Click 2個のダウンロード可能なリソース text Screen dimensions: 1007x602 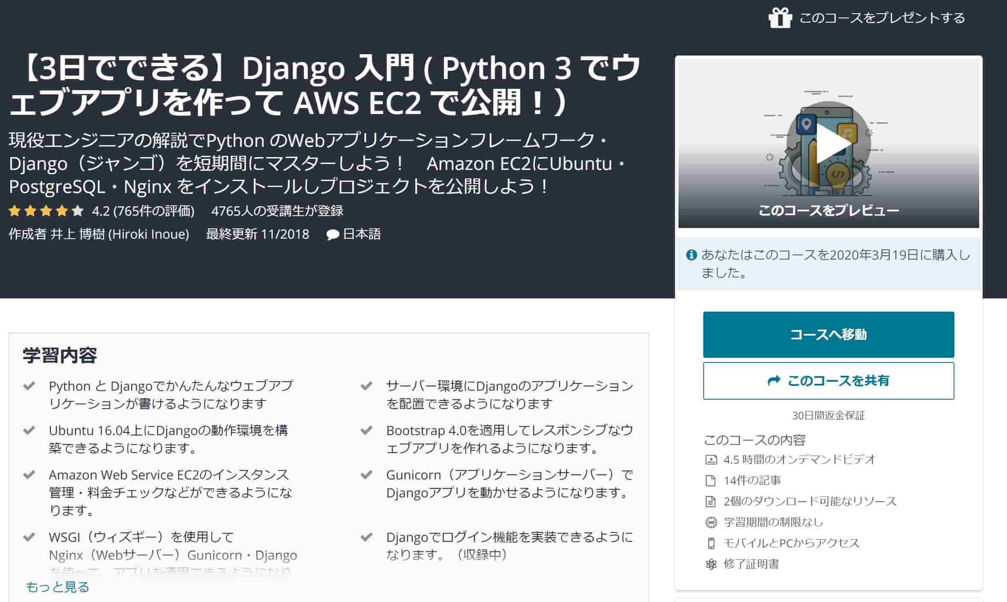click(810, 501)
